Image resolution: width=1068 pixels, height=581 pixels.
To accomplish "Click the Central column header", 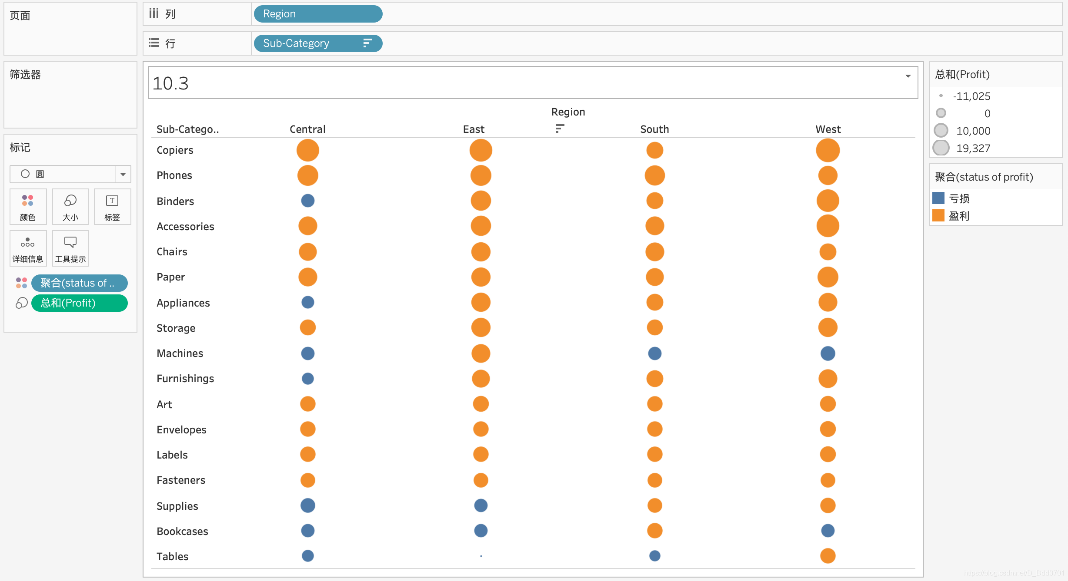I will tap(307, 129).
